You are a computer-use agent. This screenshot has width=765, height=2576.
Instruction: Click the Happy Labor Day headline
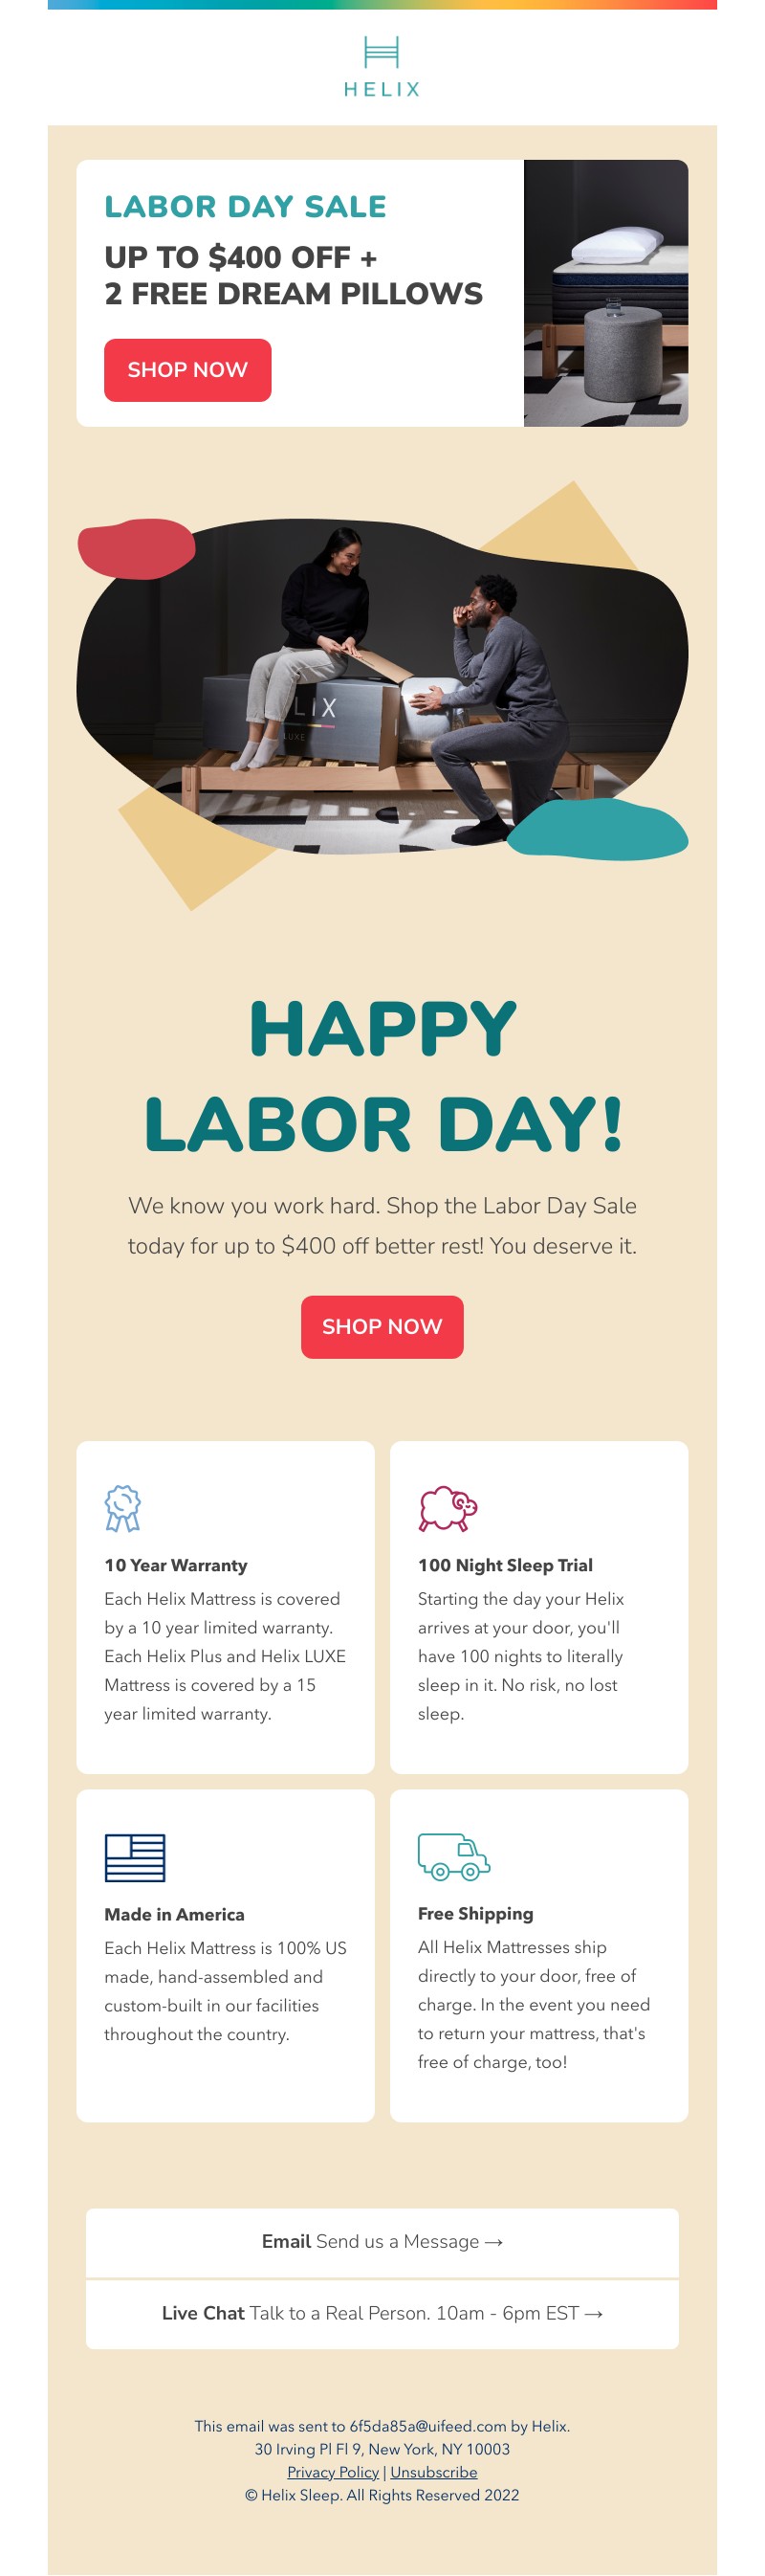pyautogui.click(x=382, y=1075)
